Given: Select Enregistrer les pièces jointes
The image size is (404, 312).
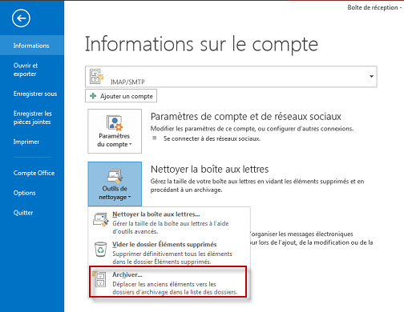Looking at the screenshot, I should (32, 118).
